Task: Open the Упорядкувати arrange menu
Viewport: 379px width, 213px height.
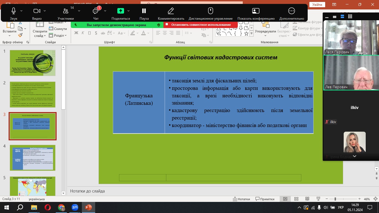Action: point(265,29)
